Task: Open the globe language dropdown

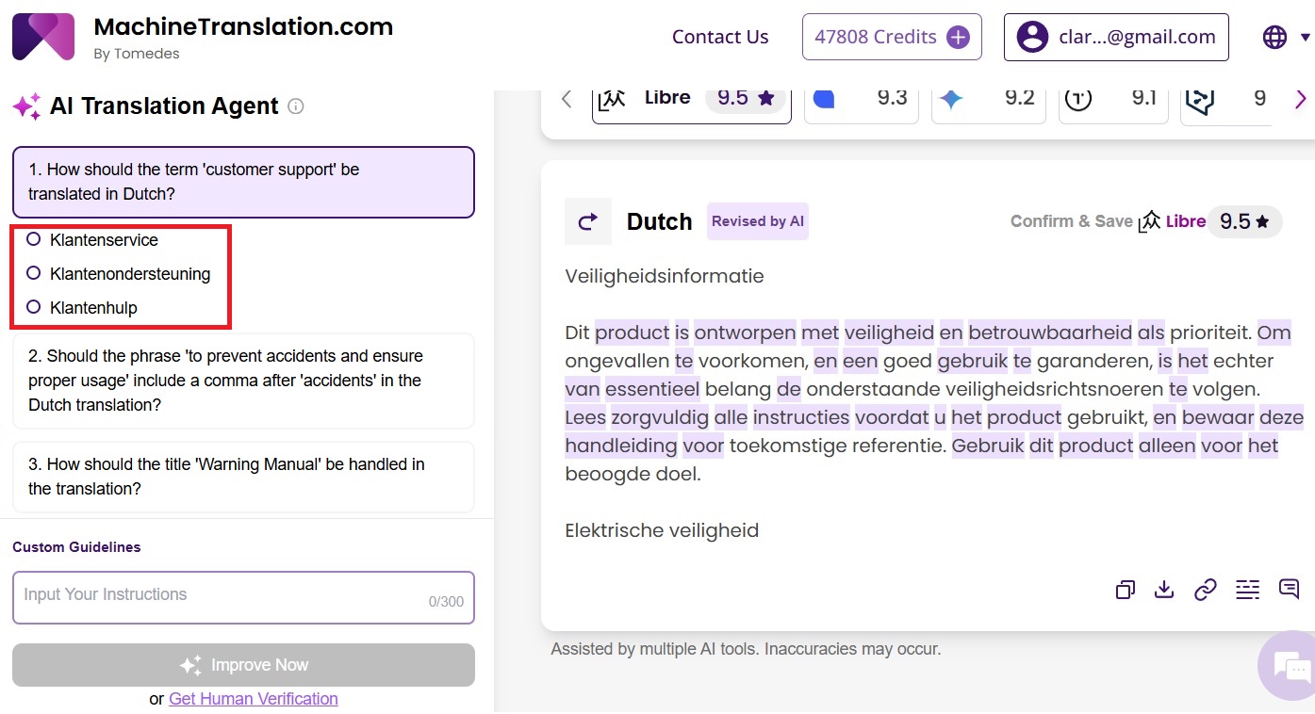Action: [1285, 37]
